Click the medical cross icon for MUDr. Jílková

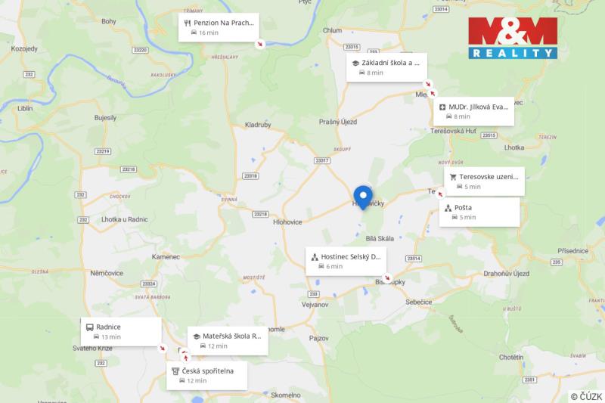442,107
